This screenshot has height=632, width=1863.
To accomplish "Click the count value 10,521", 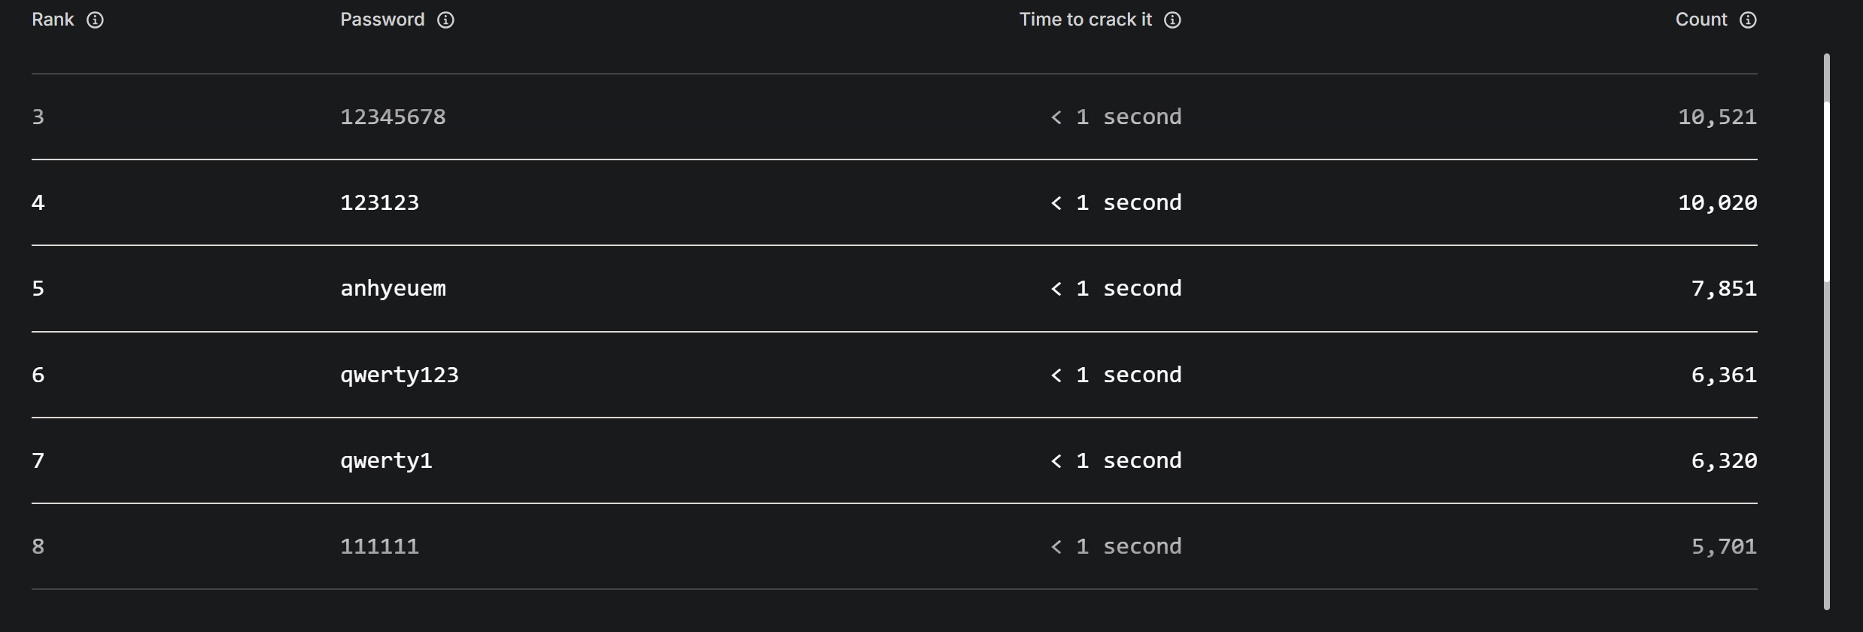I will click(x=1717, y=117).
